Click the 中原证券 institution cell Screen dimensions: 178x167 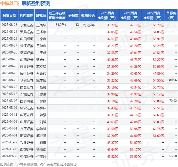(x=27, y=122)
